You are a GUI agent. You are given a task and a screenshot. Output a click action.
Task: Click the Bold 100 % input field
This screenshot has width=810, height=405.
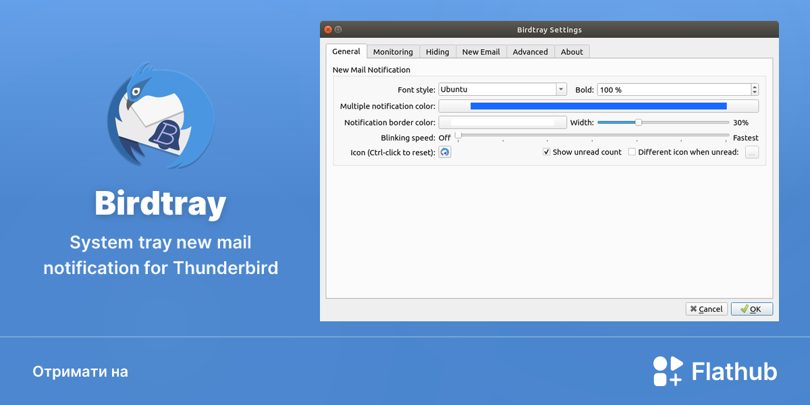[674, 89]
